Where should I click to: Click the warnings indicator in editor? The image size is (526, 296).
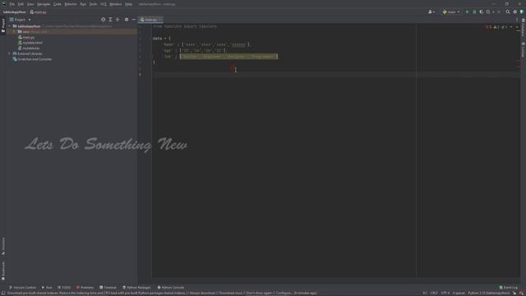point(496,27)
